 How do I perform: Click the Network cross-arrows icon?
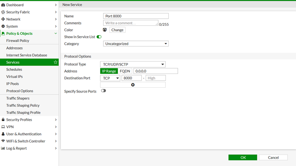[x=3, y=19]
